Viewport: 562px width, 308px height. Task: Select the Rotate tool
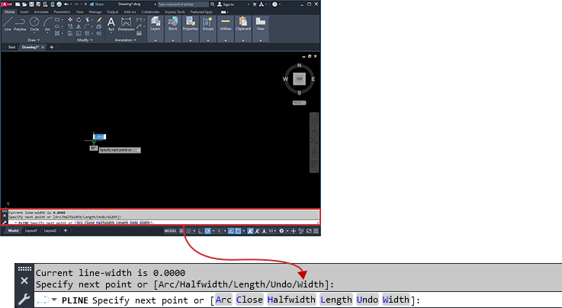[79, 19]
